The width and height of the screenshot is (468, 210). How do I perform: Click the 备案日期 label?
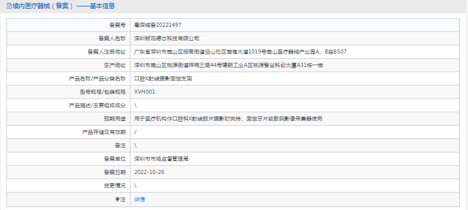115,172
